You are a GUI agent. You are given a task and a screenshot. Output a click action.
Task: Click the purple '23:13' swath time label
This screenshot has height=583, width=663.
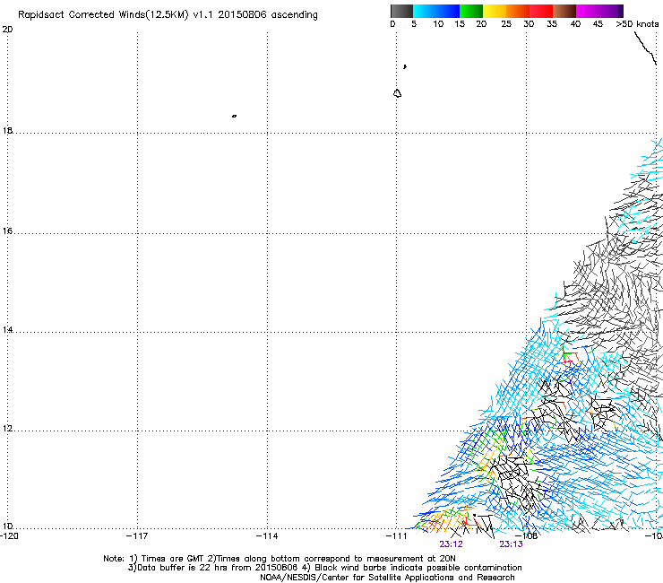pos(511,544)
